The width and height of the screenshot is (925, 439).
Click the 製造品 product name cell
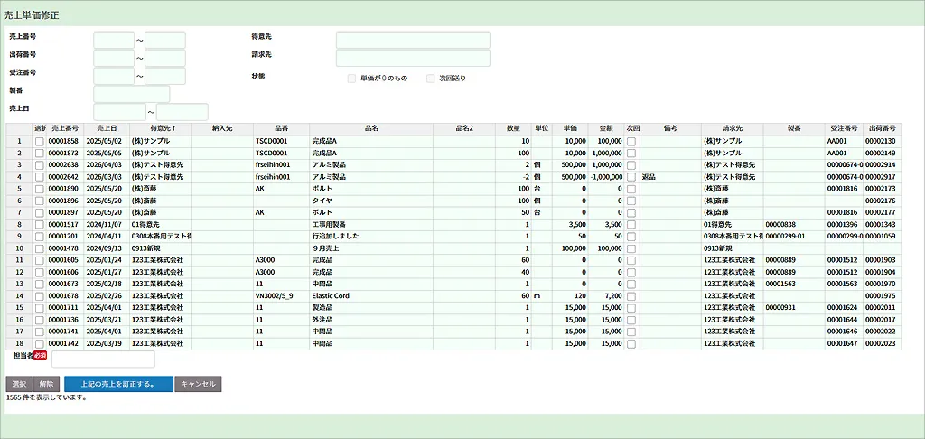[x=371, y=307]
